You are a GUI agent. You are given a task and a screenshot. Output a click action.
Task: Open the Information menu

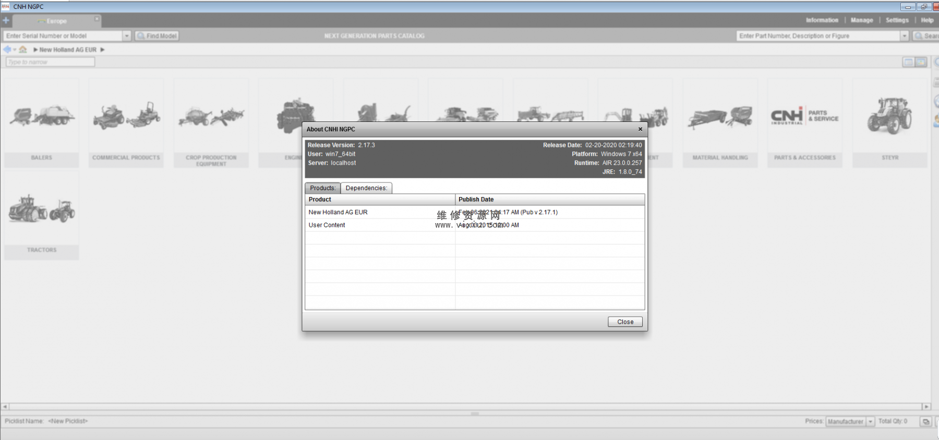pyautogui.click(x=822, y=20)
